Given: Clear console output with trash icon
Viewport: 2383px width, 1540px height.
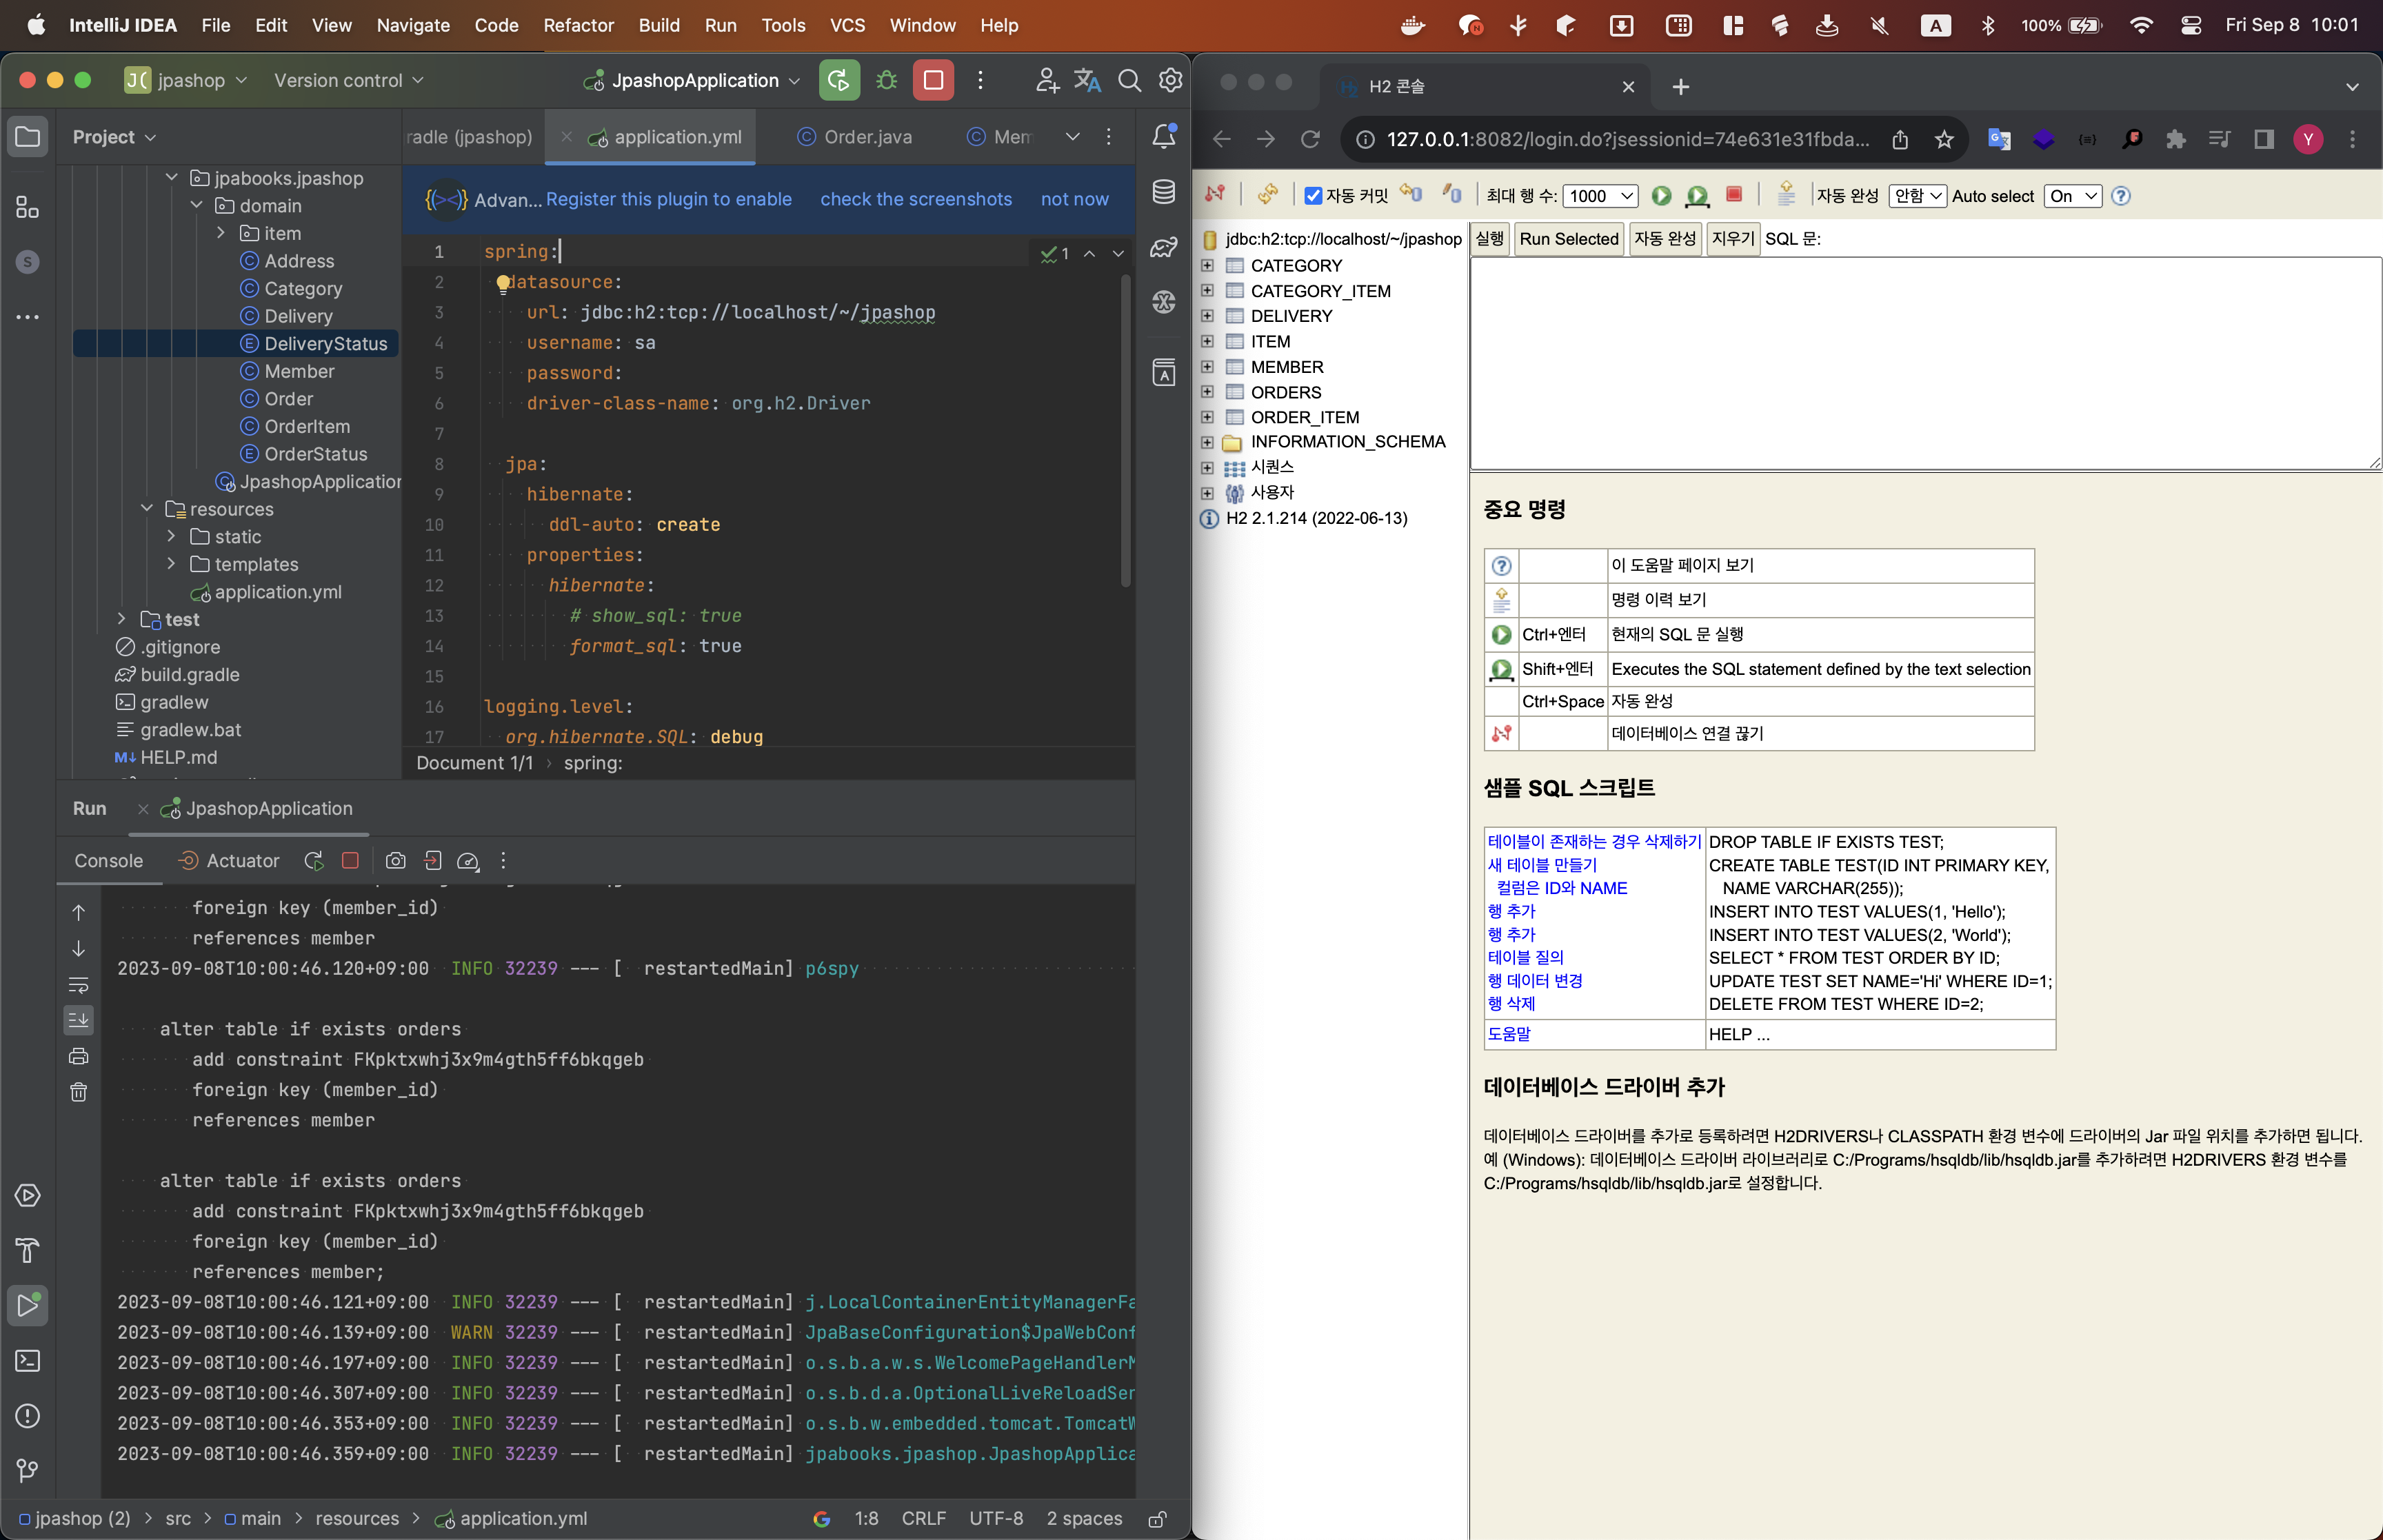Looking at the screenshot, I should [x=79, y=1092].
